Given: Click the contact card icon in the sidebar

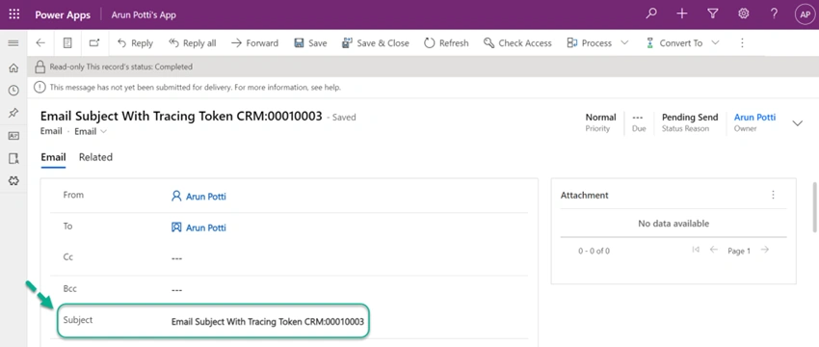Looking at the screenshot, I should [x=13, y=136].
